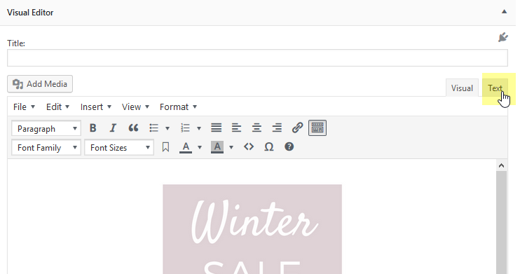Screen dimensions: 520x274
Task: Open the Paragraph format dropdown
Action: (46, 128)
